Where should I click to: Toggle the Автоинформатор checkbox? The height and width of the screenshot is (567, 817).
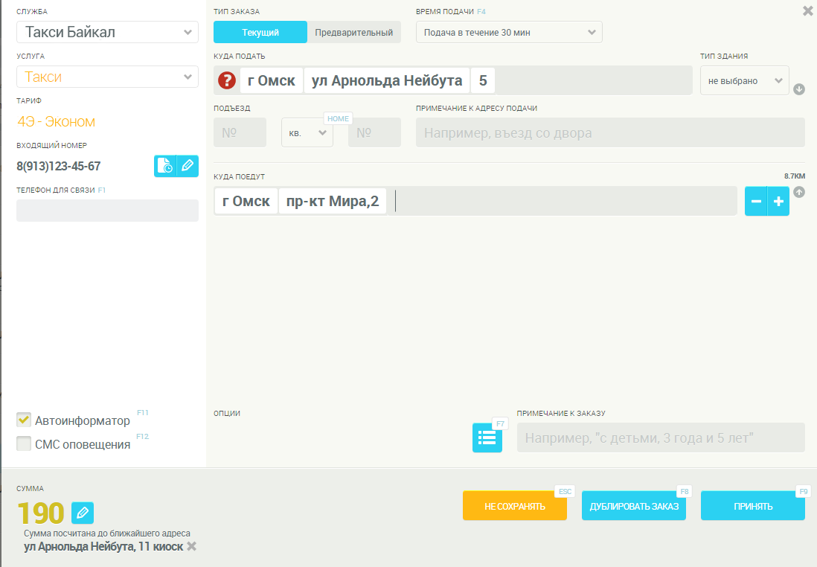pos(24,420)
